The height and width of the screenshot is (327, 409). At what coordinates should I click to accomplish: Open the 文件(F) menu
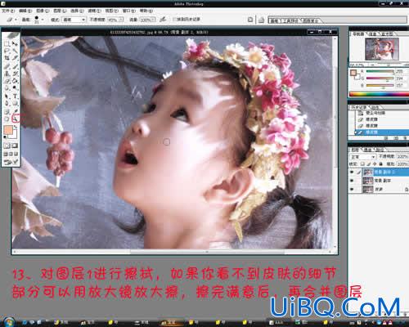coord(8,11)
